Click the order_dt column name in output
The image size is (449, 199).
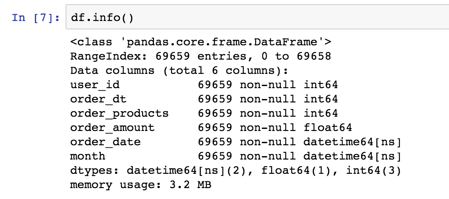coord(98,99)
